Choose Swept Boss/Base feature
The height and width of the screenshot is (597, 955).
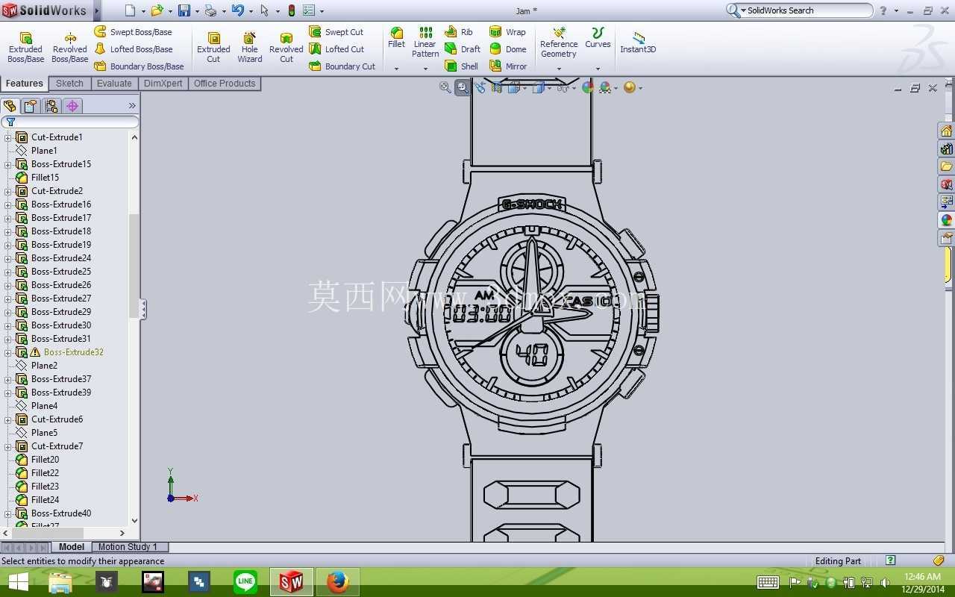(133, 32)
